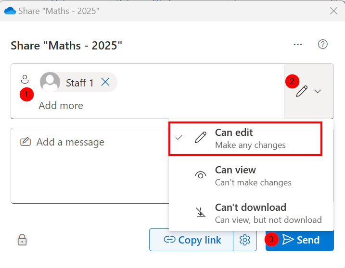Click the add people icon

[x=25, y=79]
